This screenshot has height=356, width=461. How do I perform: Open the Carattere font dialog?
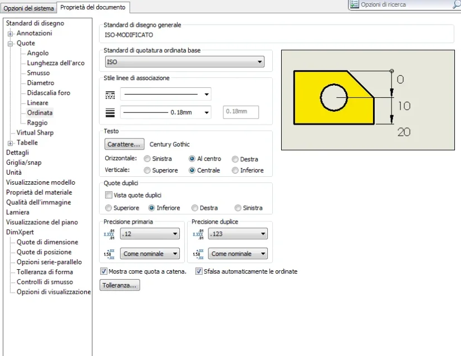pyautogui.click(x=124, y=144)
